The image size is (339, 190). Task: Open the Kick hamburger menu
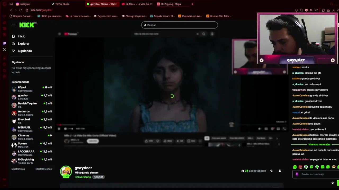[14, 25]
